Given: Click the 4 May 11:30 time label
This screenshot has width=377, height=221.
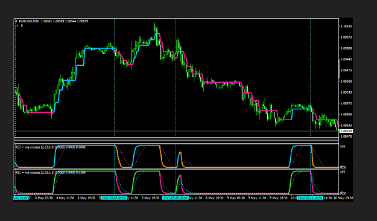Looking at the screenshot, I should (65, 198).
